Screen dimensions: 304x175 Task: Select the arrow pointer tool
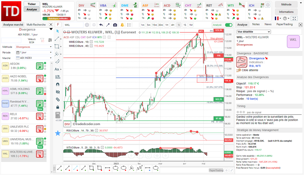click(58, 31)
